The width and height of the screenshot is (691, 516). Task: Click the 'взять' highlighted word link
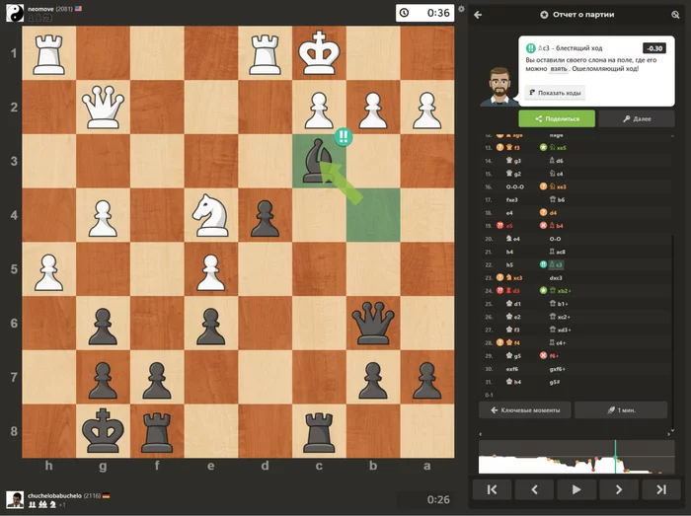click(559, 69)
